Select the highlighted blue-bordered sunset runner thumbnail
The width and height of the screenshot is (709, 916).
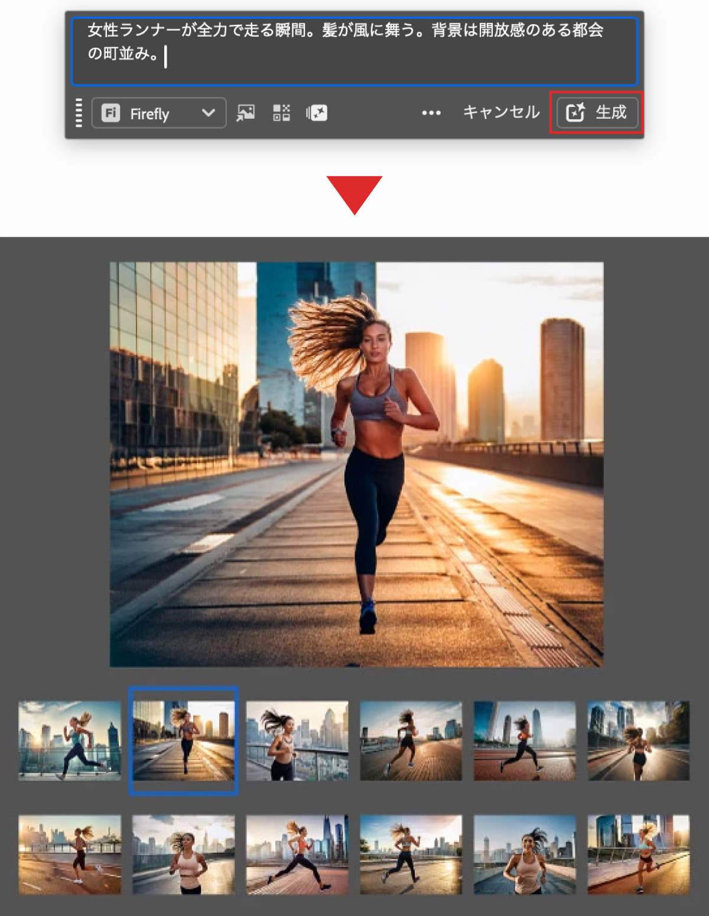click(x=184, y=741)
